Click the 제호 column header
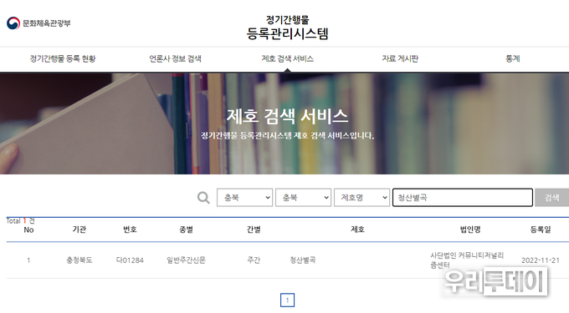Viewport: 569px width, 313px height. point(357,230)
